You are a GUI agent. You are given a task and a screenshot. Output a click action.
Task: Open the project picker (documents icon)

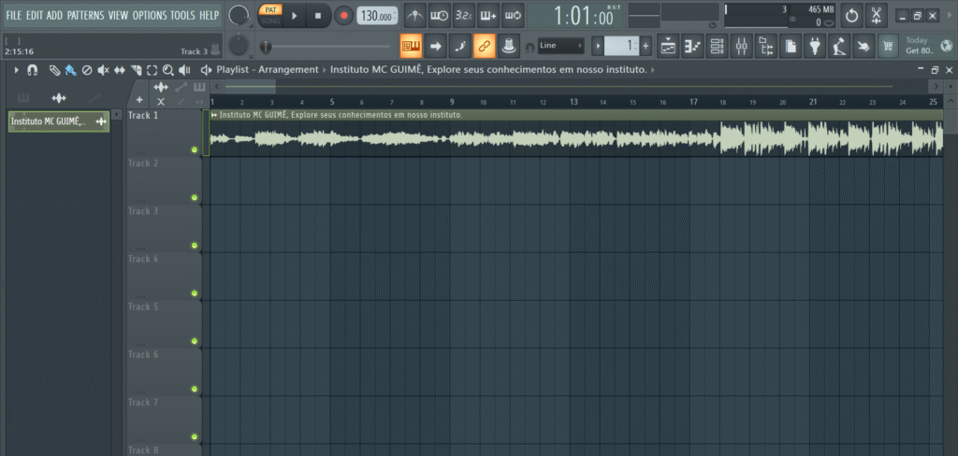[x=791, y=46]
